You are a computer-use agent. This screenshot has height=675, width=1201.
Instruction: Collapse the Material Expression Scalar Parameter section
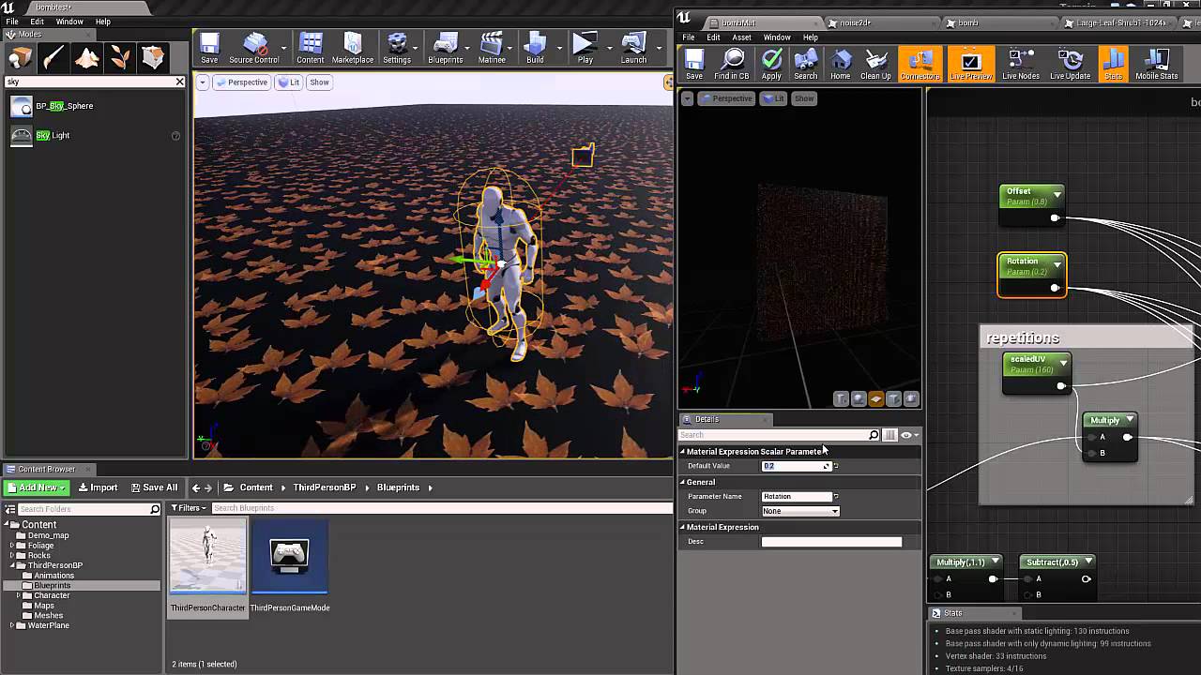click(x=683, y=452)
